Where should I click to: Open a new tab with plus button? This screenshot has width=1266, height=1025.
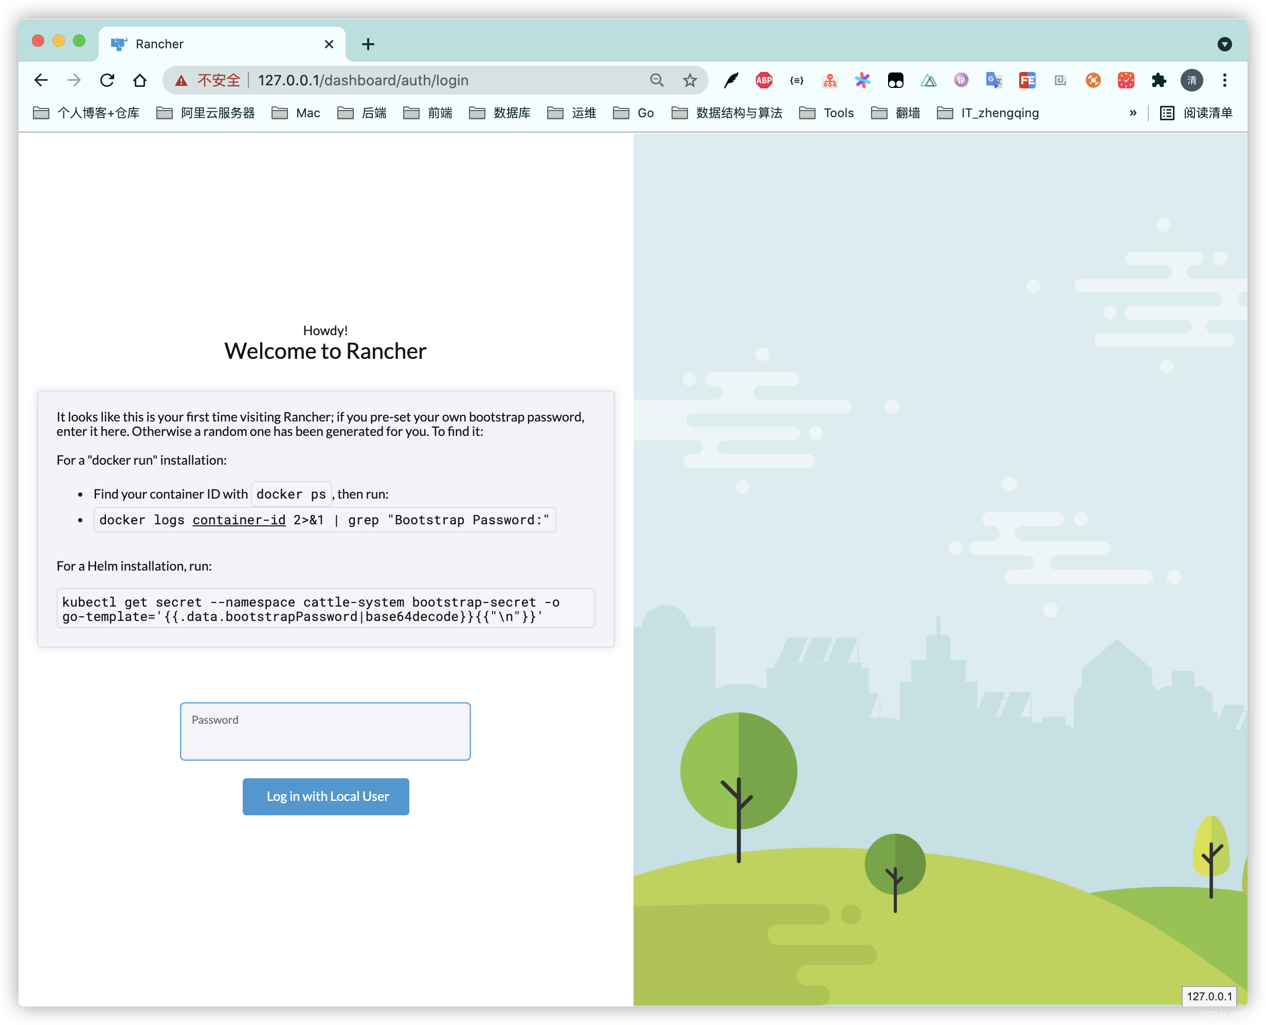click(368, 44)
